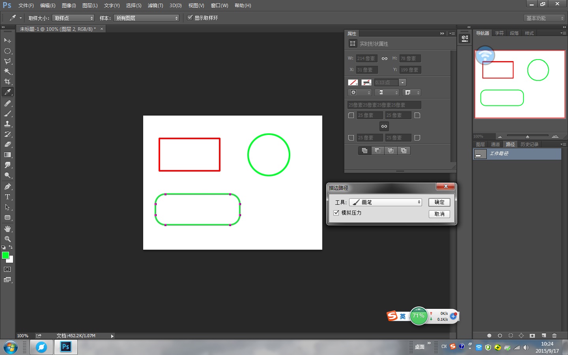The image size is (568, 355).
Task: Select the Gradient tool
Action: 7,155
